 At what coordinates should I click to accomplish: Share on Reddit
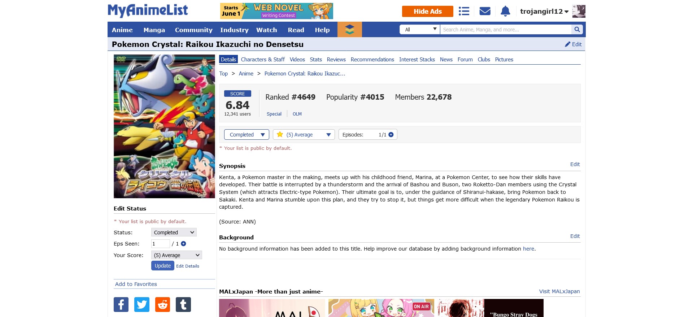coord(162,304)
